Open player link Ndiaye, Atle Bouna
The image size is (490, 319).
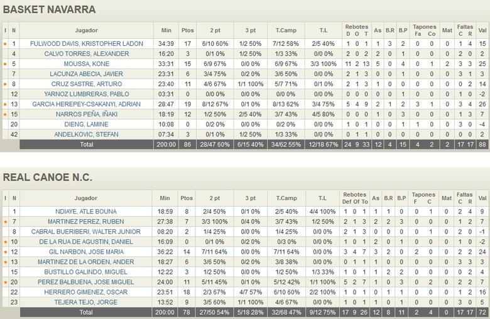click(86, 212)
